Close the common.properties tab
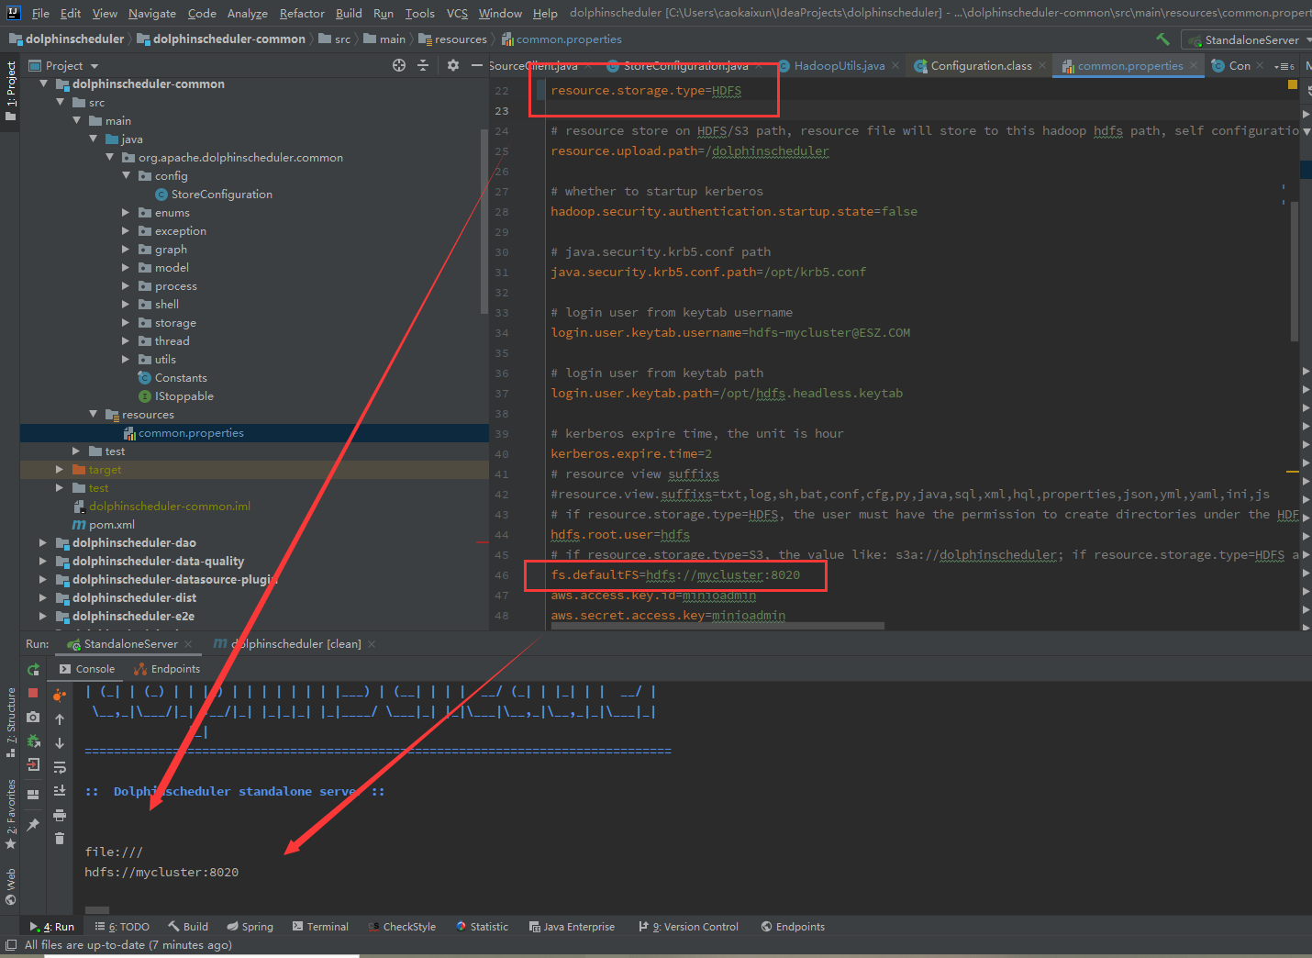This screenshot has height=958, width=1312. click(1194, 65)
